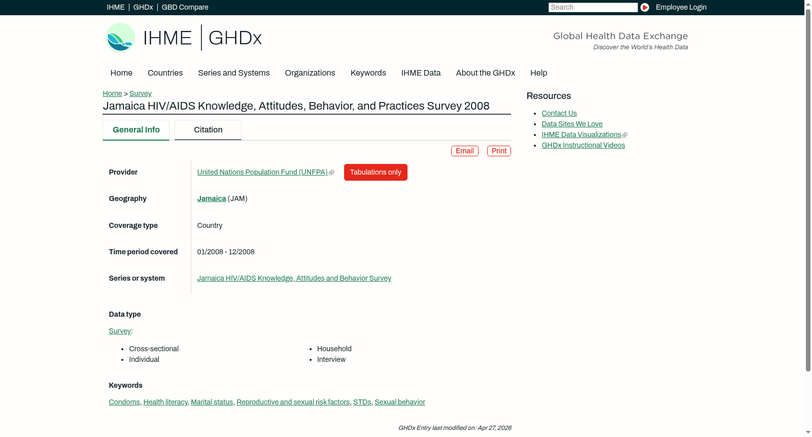Switch to the Citation tab
Screen dimensions: 812x437
(208, 130)
